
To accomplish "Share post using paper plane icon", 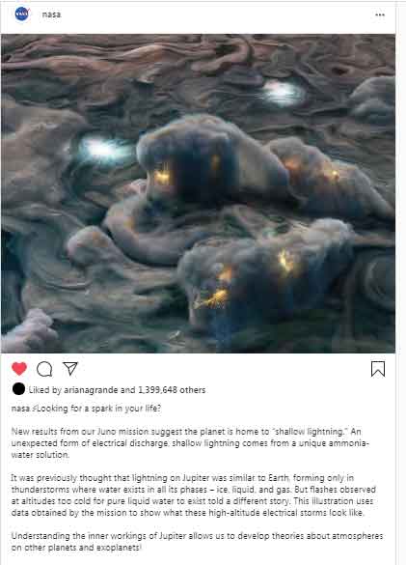I will pos(70,368).
